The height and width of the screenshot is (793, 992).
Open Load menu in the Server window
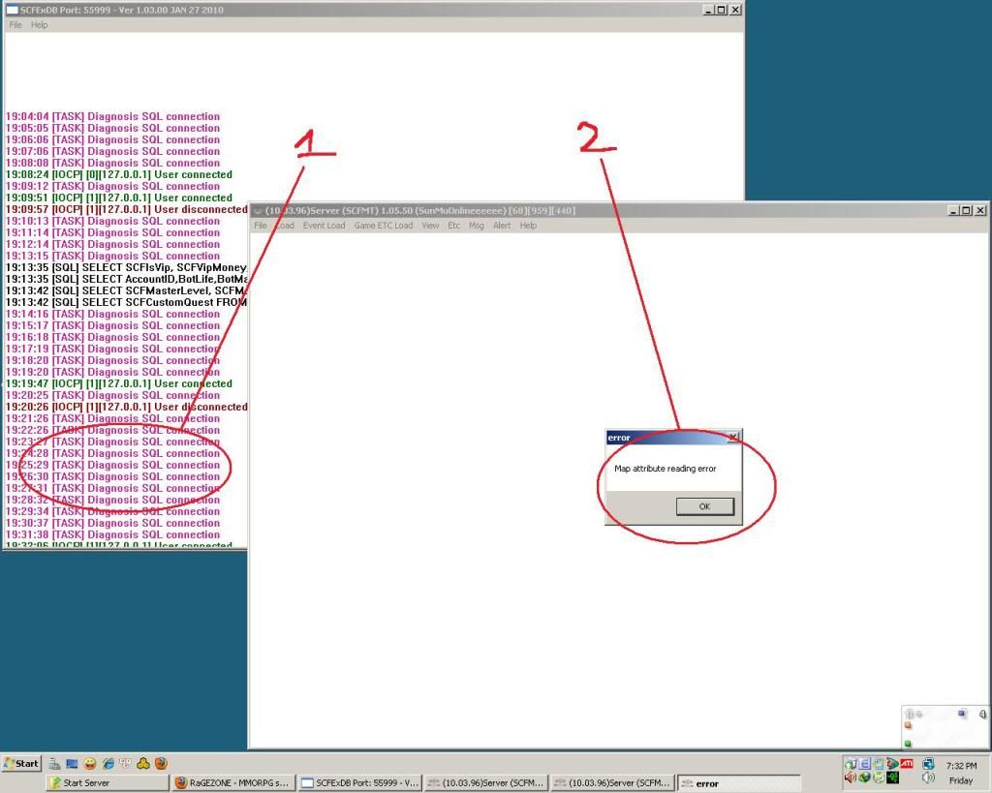(285, 226)
